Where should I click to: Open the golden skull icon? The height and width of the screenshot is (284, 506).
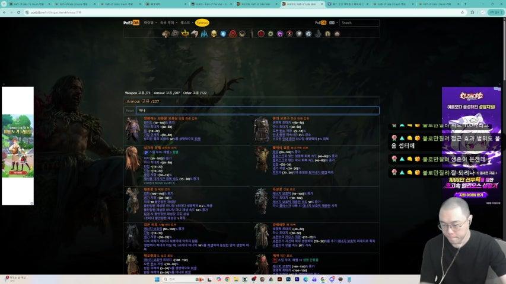click(214, 34)
